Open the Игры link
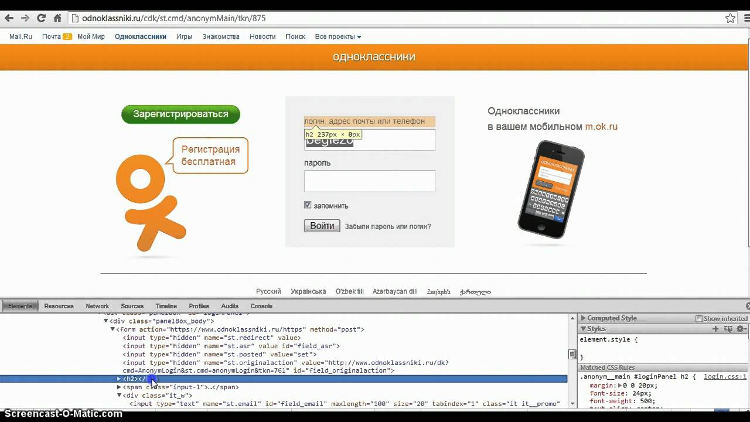The image size is (750, 422). 184,36
